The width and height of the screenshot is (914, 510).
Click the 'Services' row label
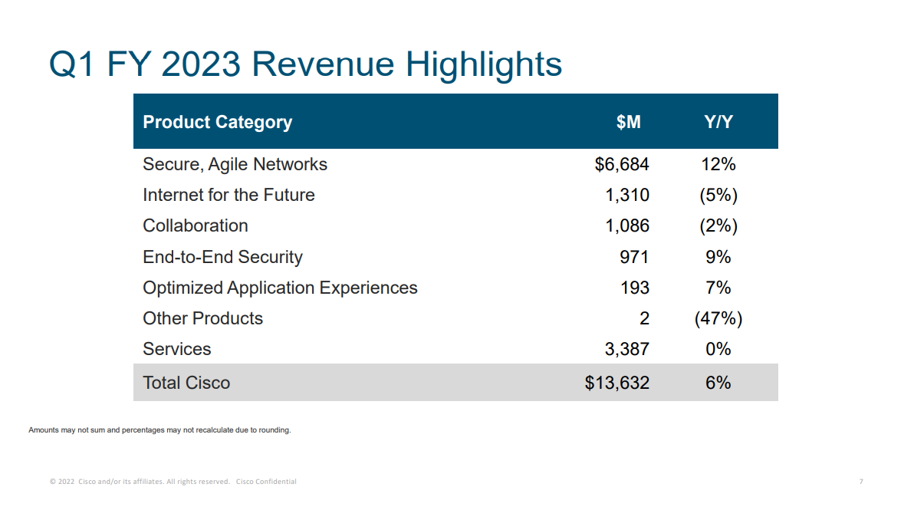(176, 349)
